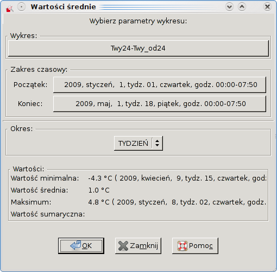Click the grey X icon on Zamknij button
This screenshot has height=272, width=277.
pyautogui.click(x=123, y=246)
